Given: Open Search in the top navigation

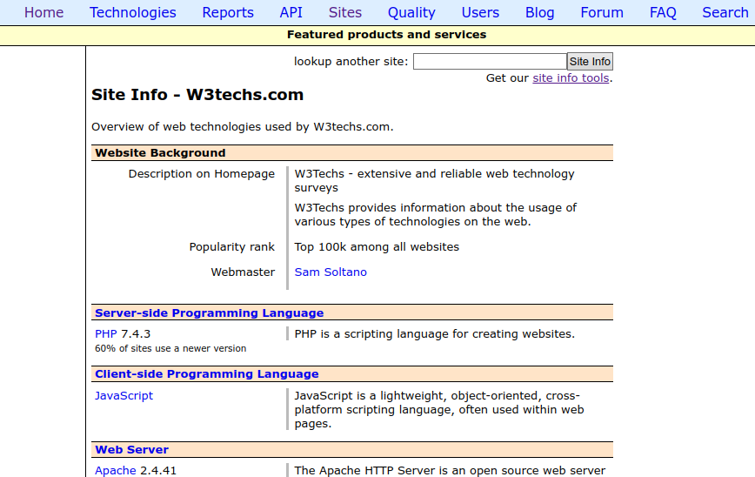Looking at the screenshot, I should (x=725, y=12).
